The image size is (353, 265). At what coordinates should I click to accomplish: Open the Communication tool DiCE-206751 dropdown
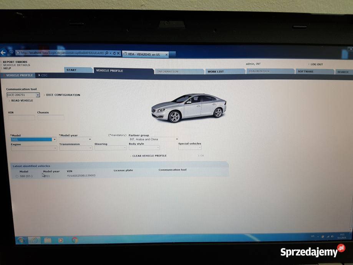(23, 95)
